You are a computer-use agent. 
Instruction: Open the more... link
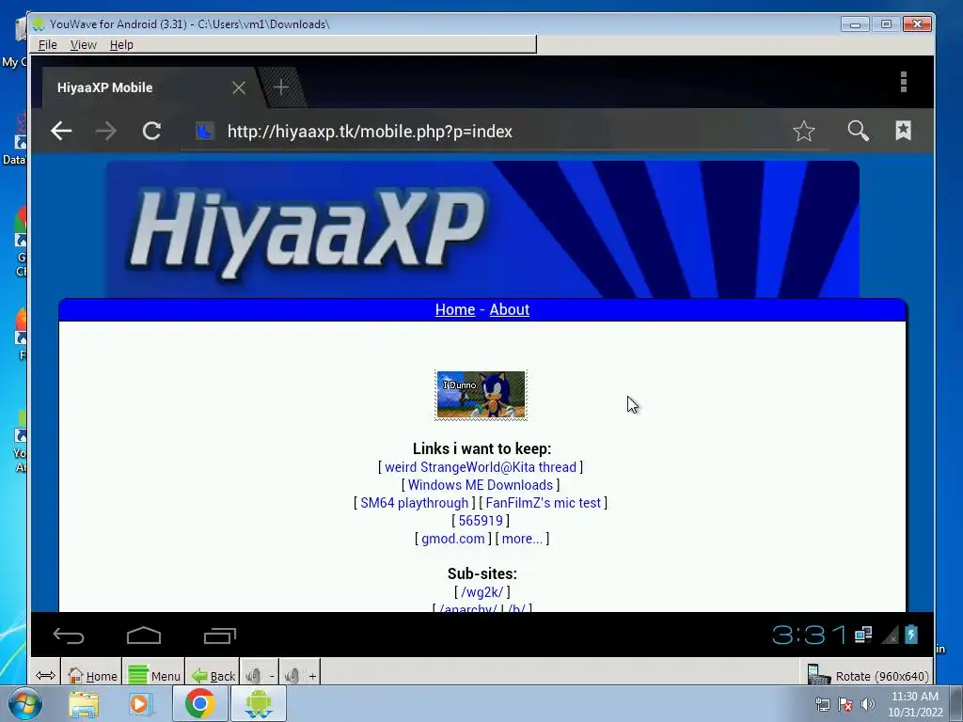point(522,539)
